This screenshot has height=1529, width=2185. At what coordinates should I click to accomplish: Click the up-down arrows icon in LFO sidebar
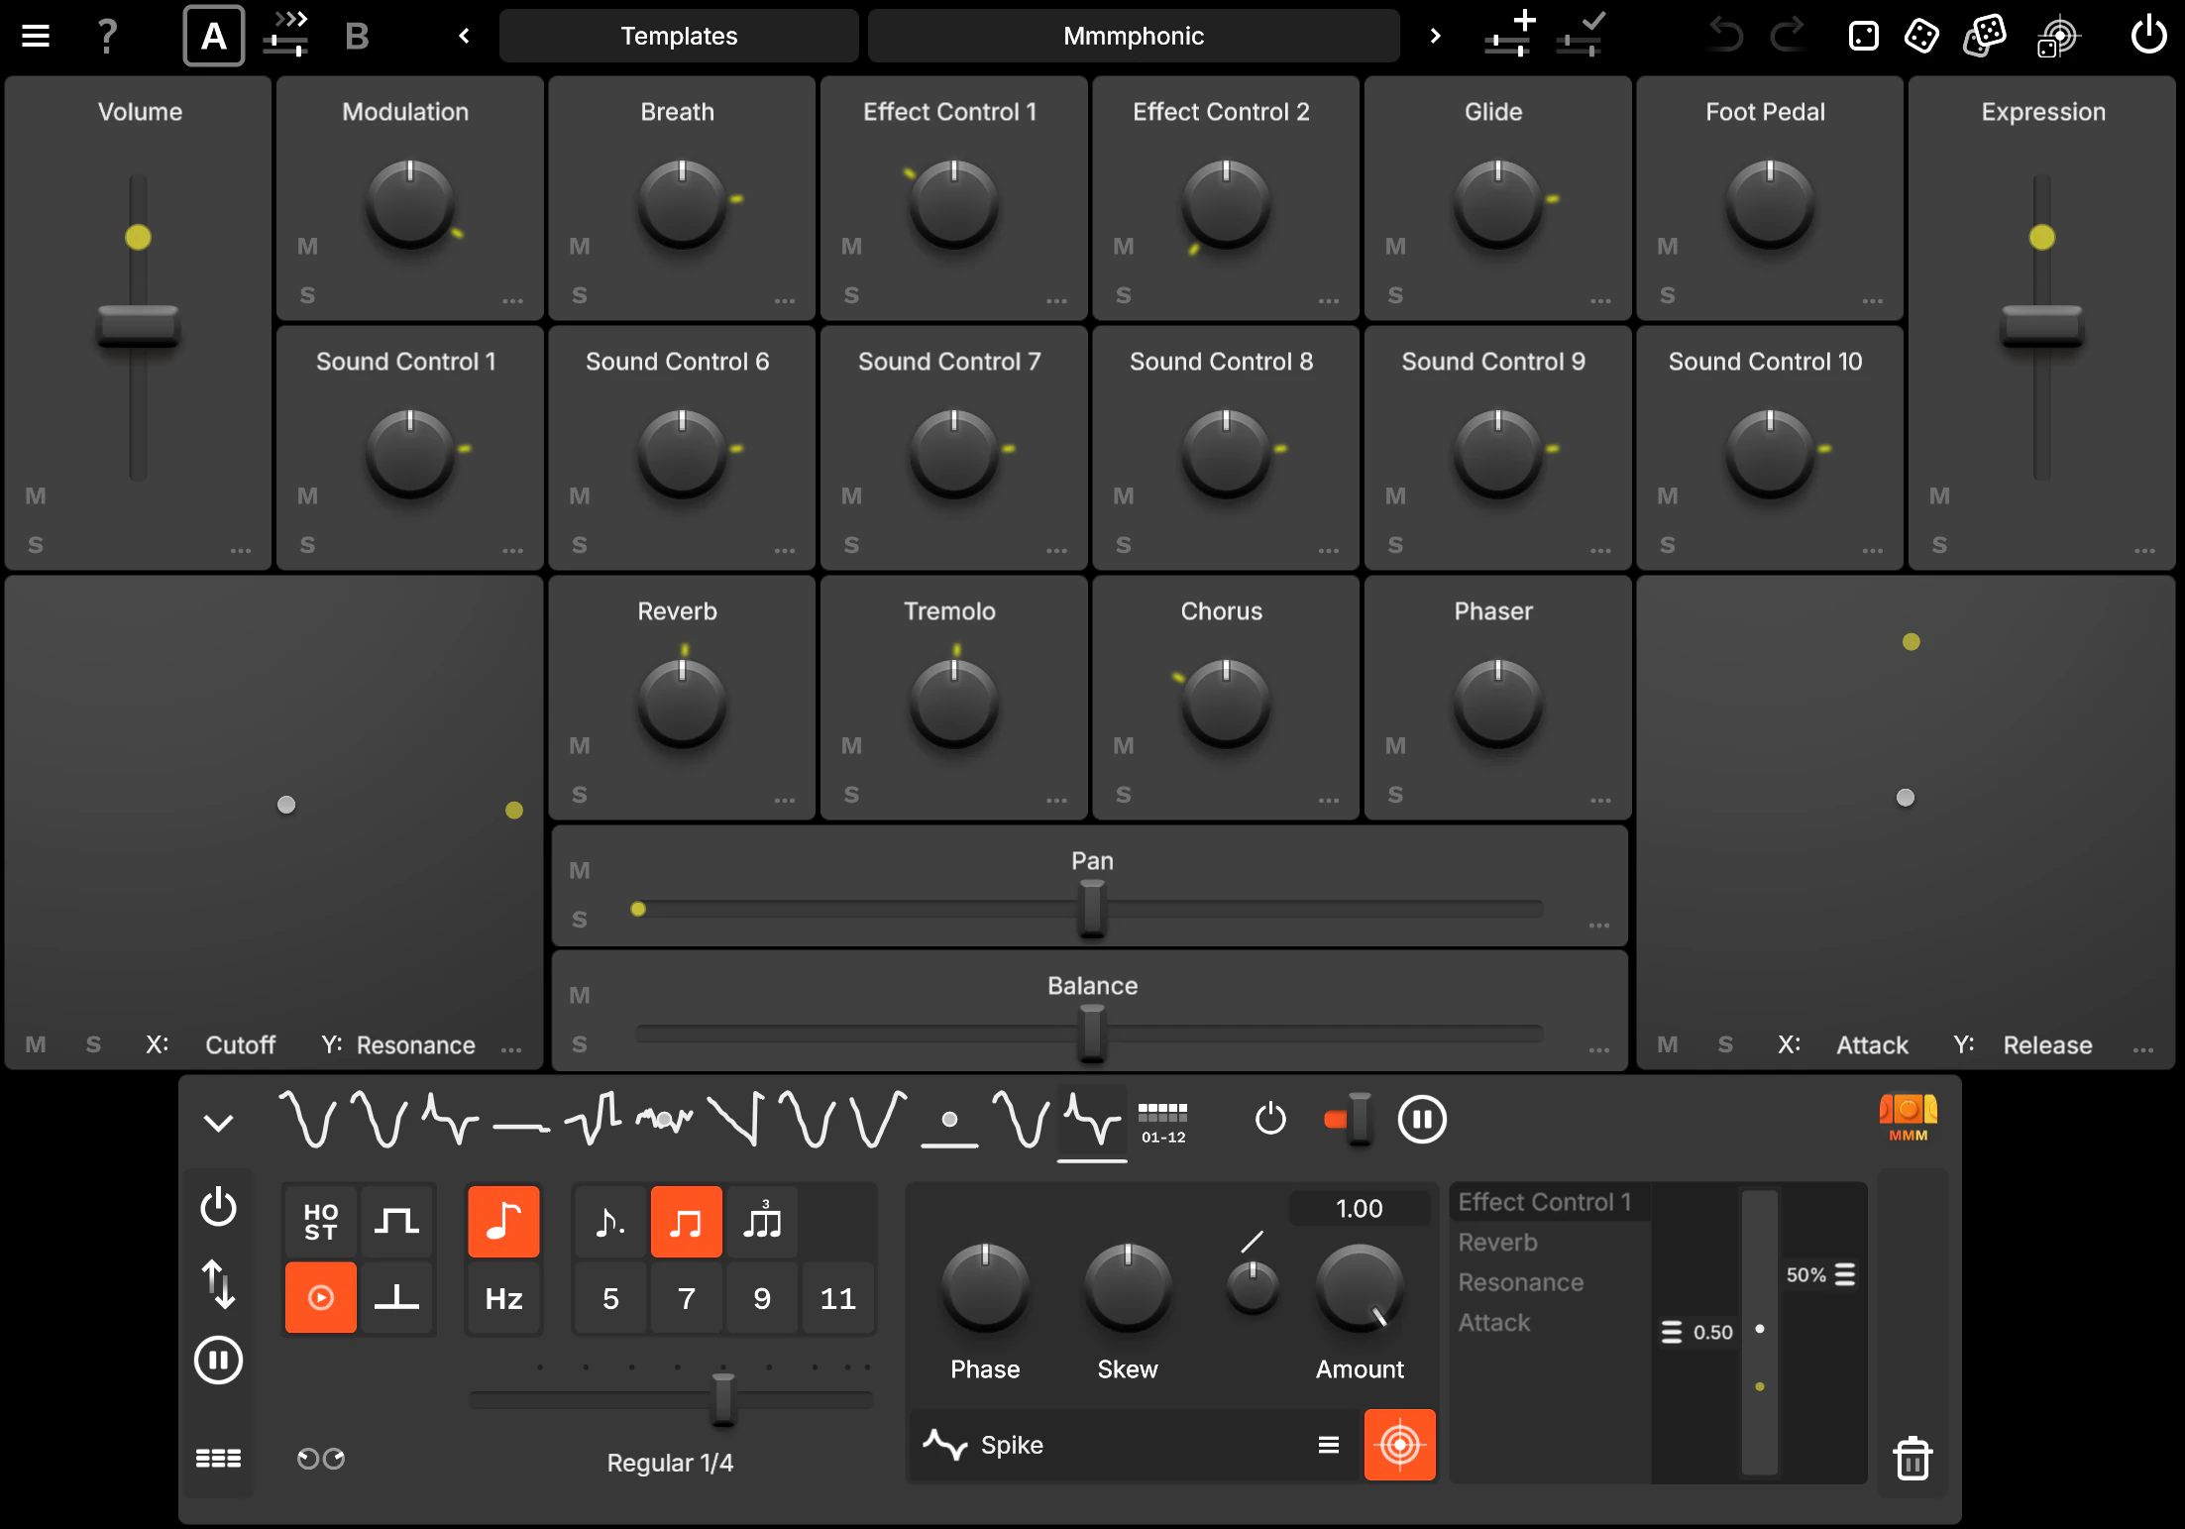[x=218, y=1284]
